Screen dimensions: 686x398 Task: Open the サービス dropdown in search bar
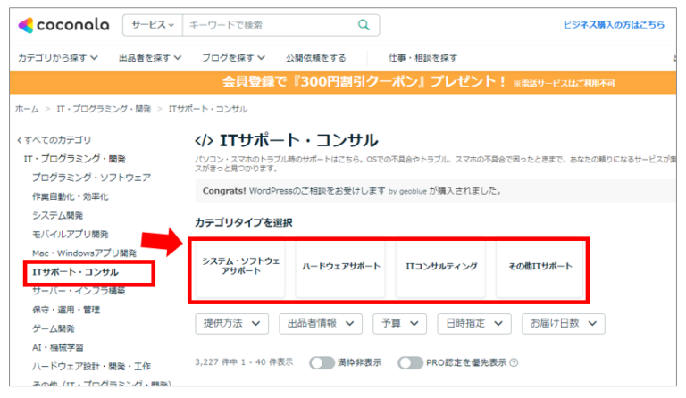[153, 25]
